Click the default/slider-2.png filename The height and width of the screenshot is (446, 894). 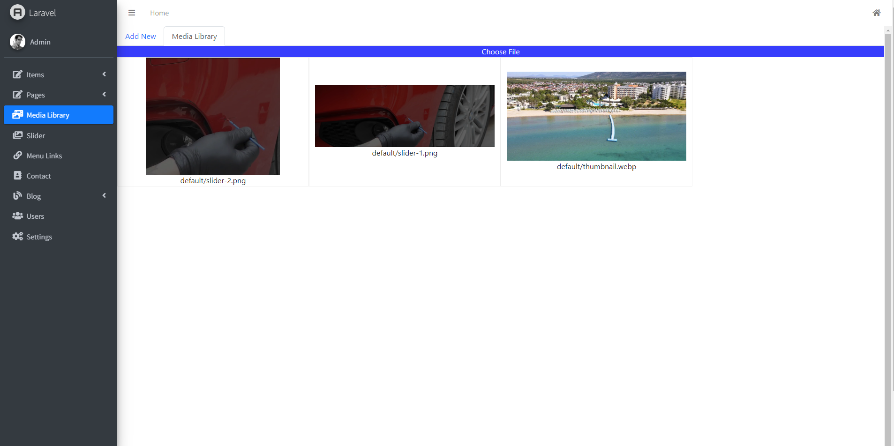tap(213, 180)
